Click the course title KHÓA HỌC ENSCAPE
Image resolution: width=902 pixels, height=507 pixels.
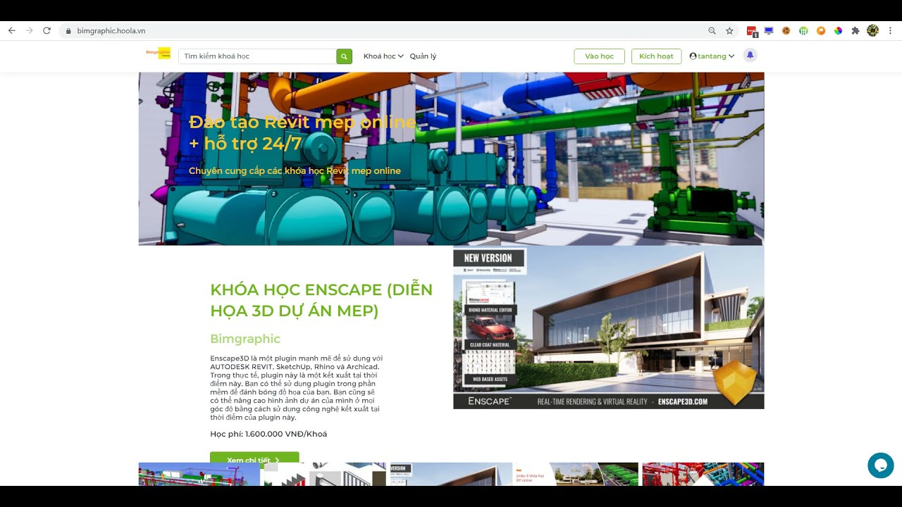(x=321, y=300)
